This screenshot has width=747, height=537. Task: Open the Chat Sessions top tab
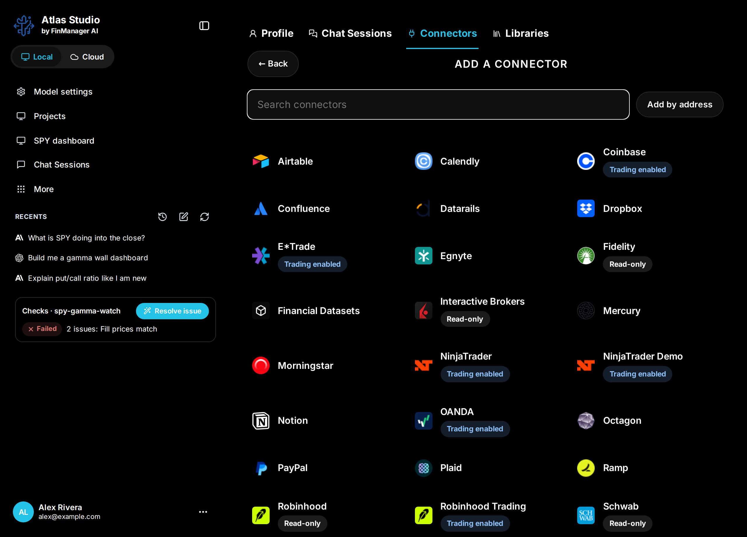point(350,33)
